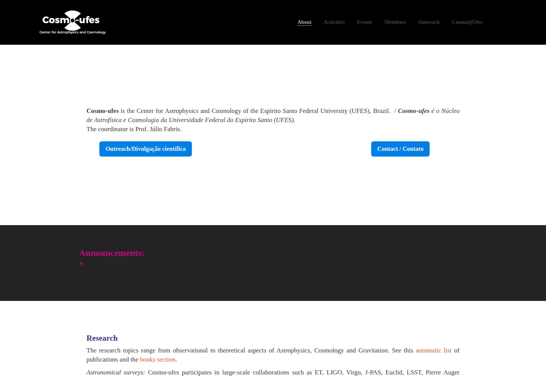
Task: Follow the 'automatic list' publications link
Action: pyautogui.click(x=433, y=351)
